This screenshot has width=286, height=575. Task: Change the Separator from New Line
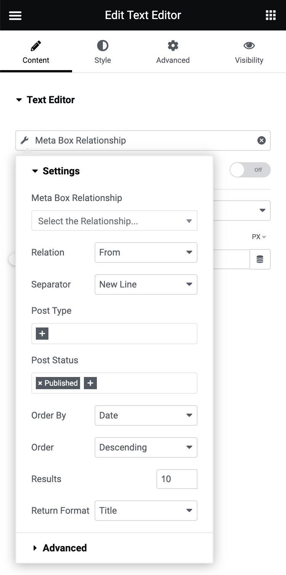[x=146, y=284]
